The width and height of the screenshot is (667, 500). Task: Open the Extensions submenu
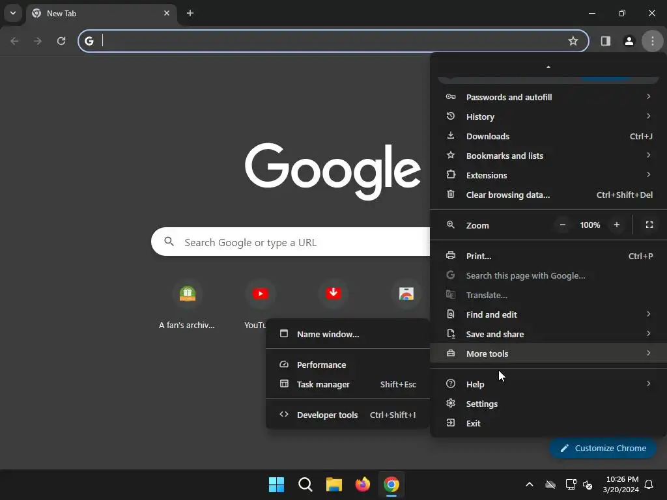548,175
